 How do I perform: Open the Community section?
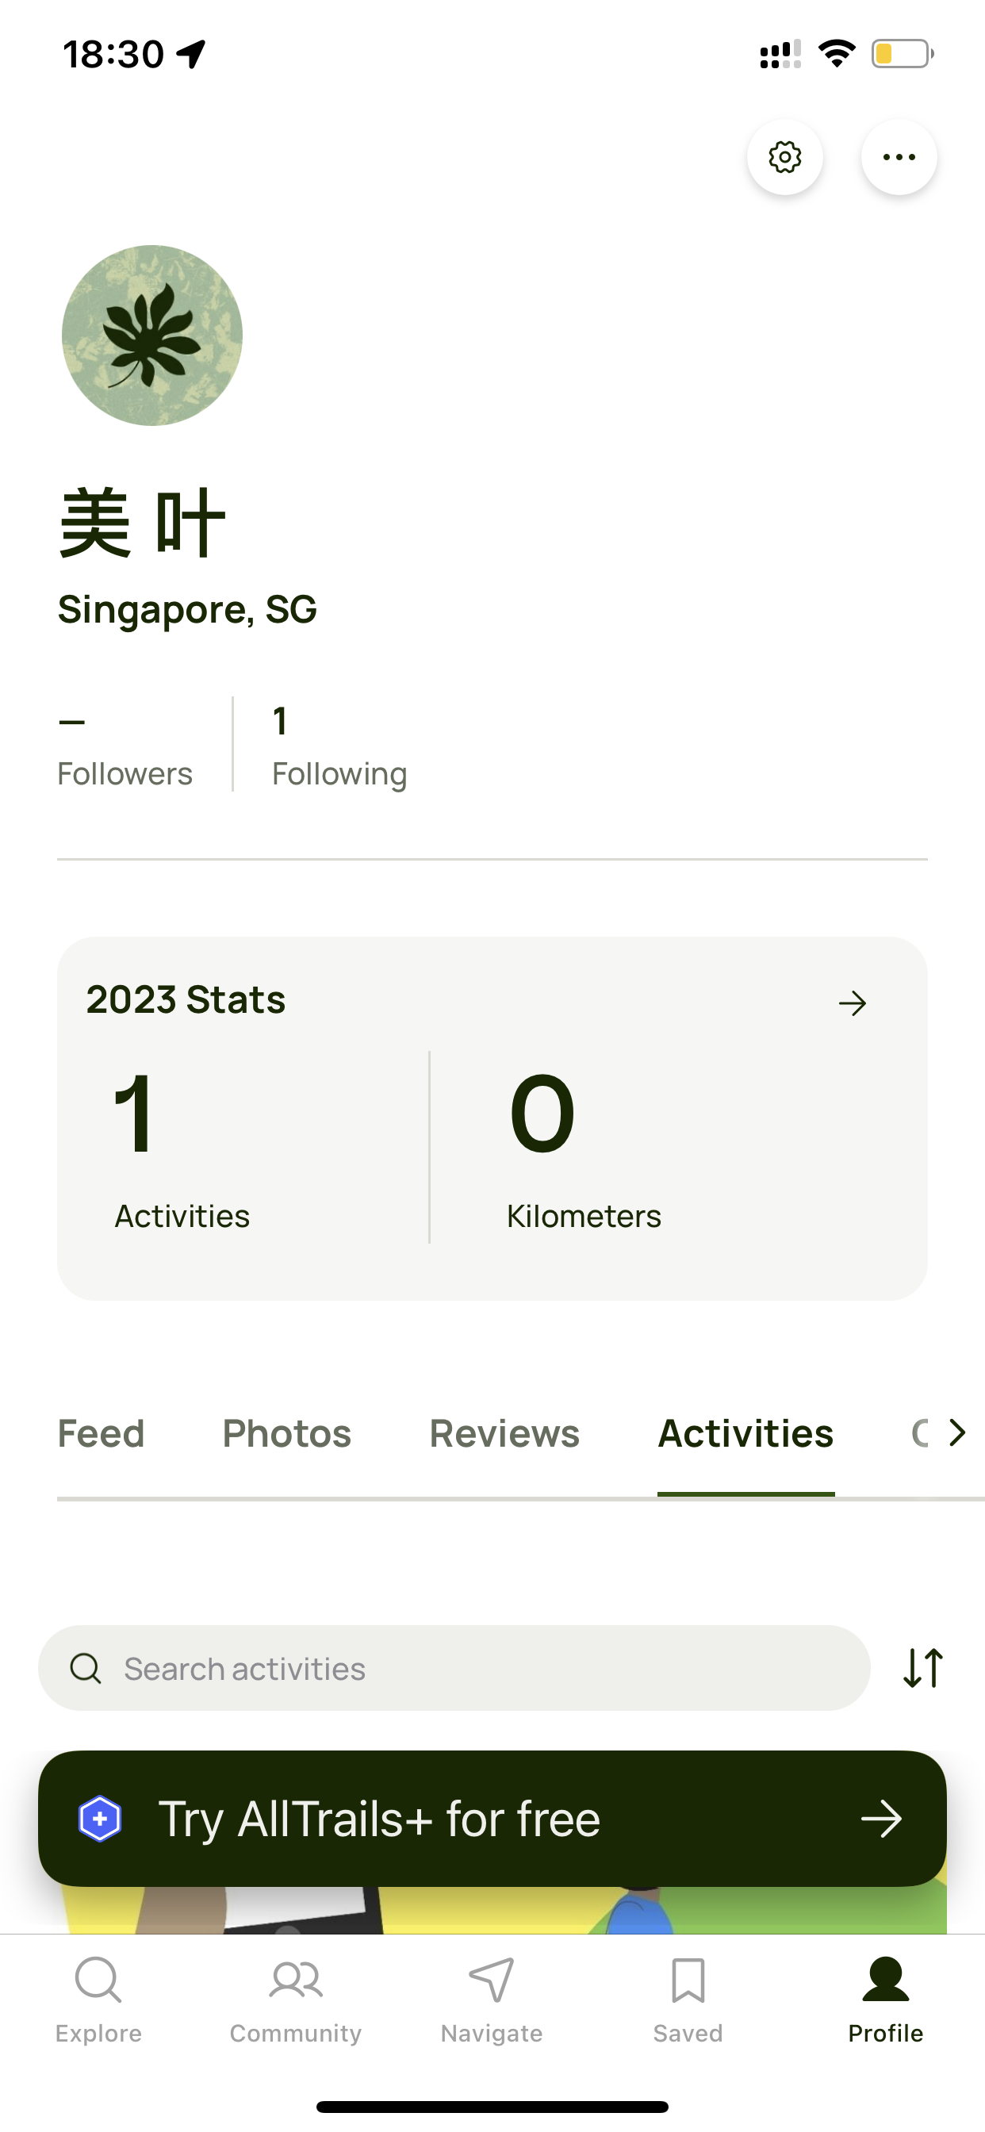coord(296,2000)
